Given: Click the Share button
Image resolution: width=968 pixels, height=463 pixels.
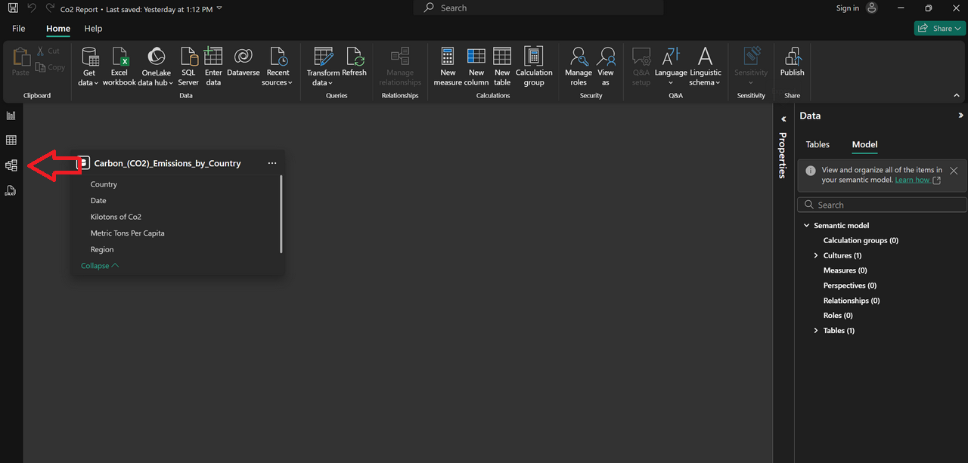Looking at the screenshot, I should pyautogui.click(x=940, y=28).
